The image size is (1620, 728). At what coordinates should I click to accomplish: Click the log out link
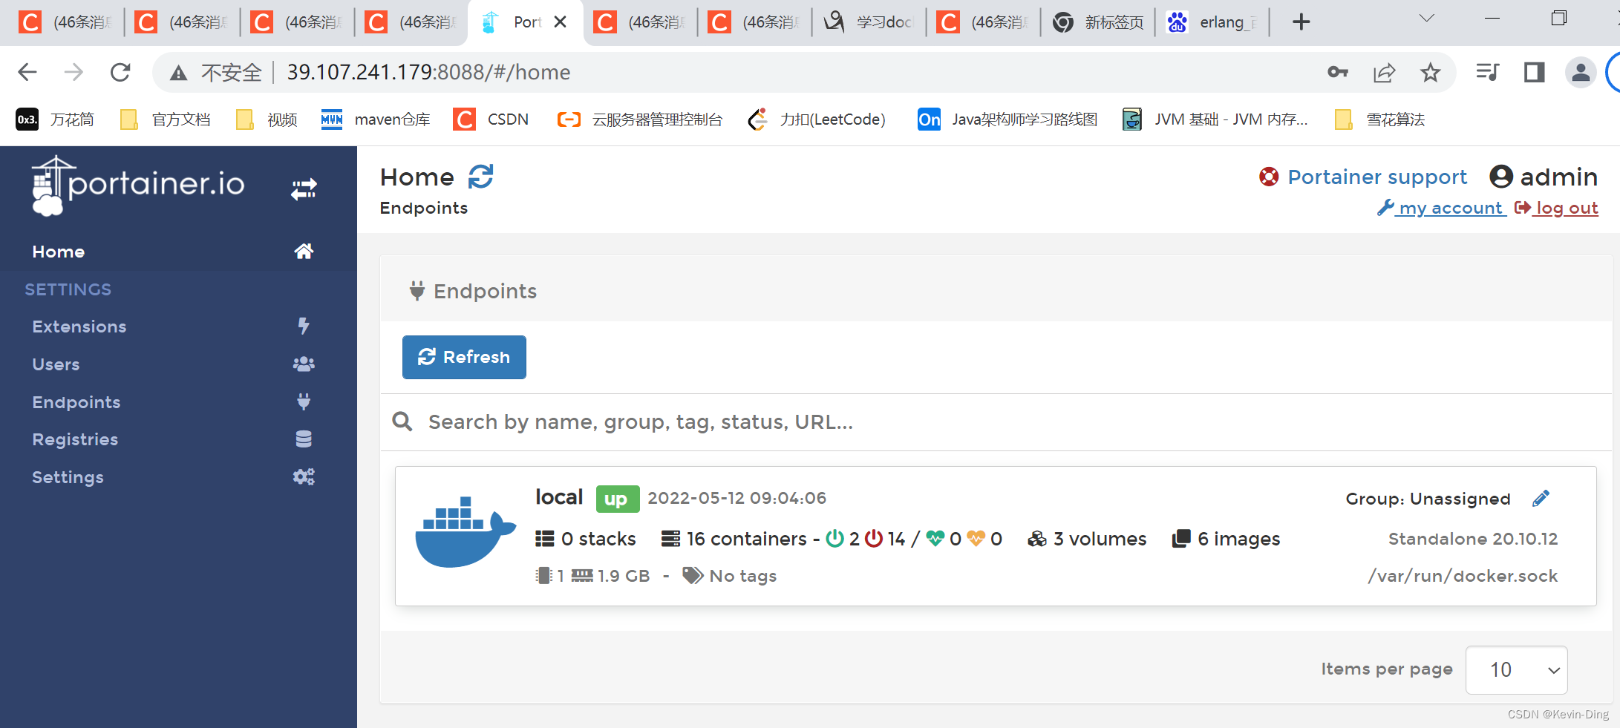[x=1557, y=209]
